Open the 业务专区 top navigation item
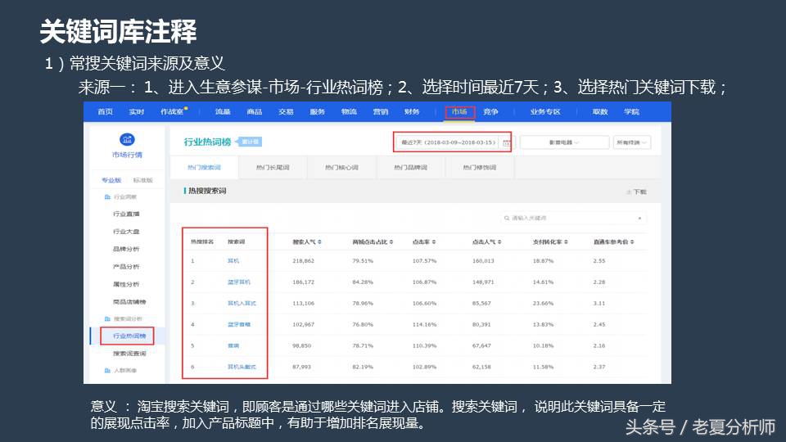The image size is (786, 442). pos(545,112)
